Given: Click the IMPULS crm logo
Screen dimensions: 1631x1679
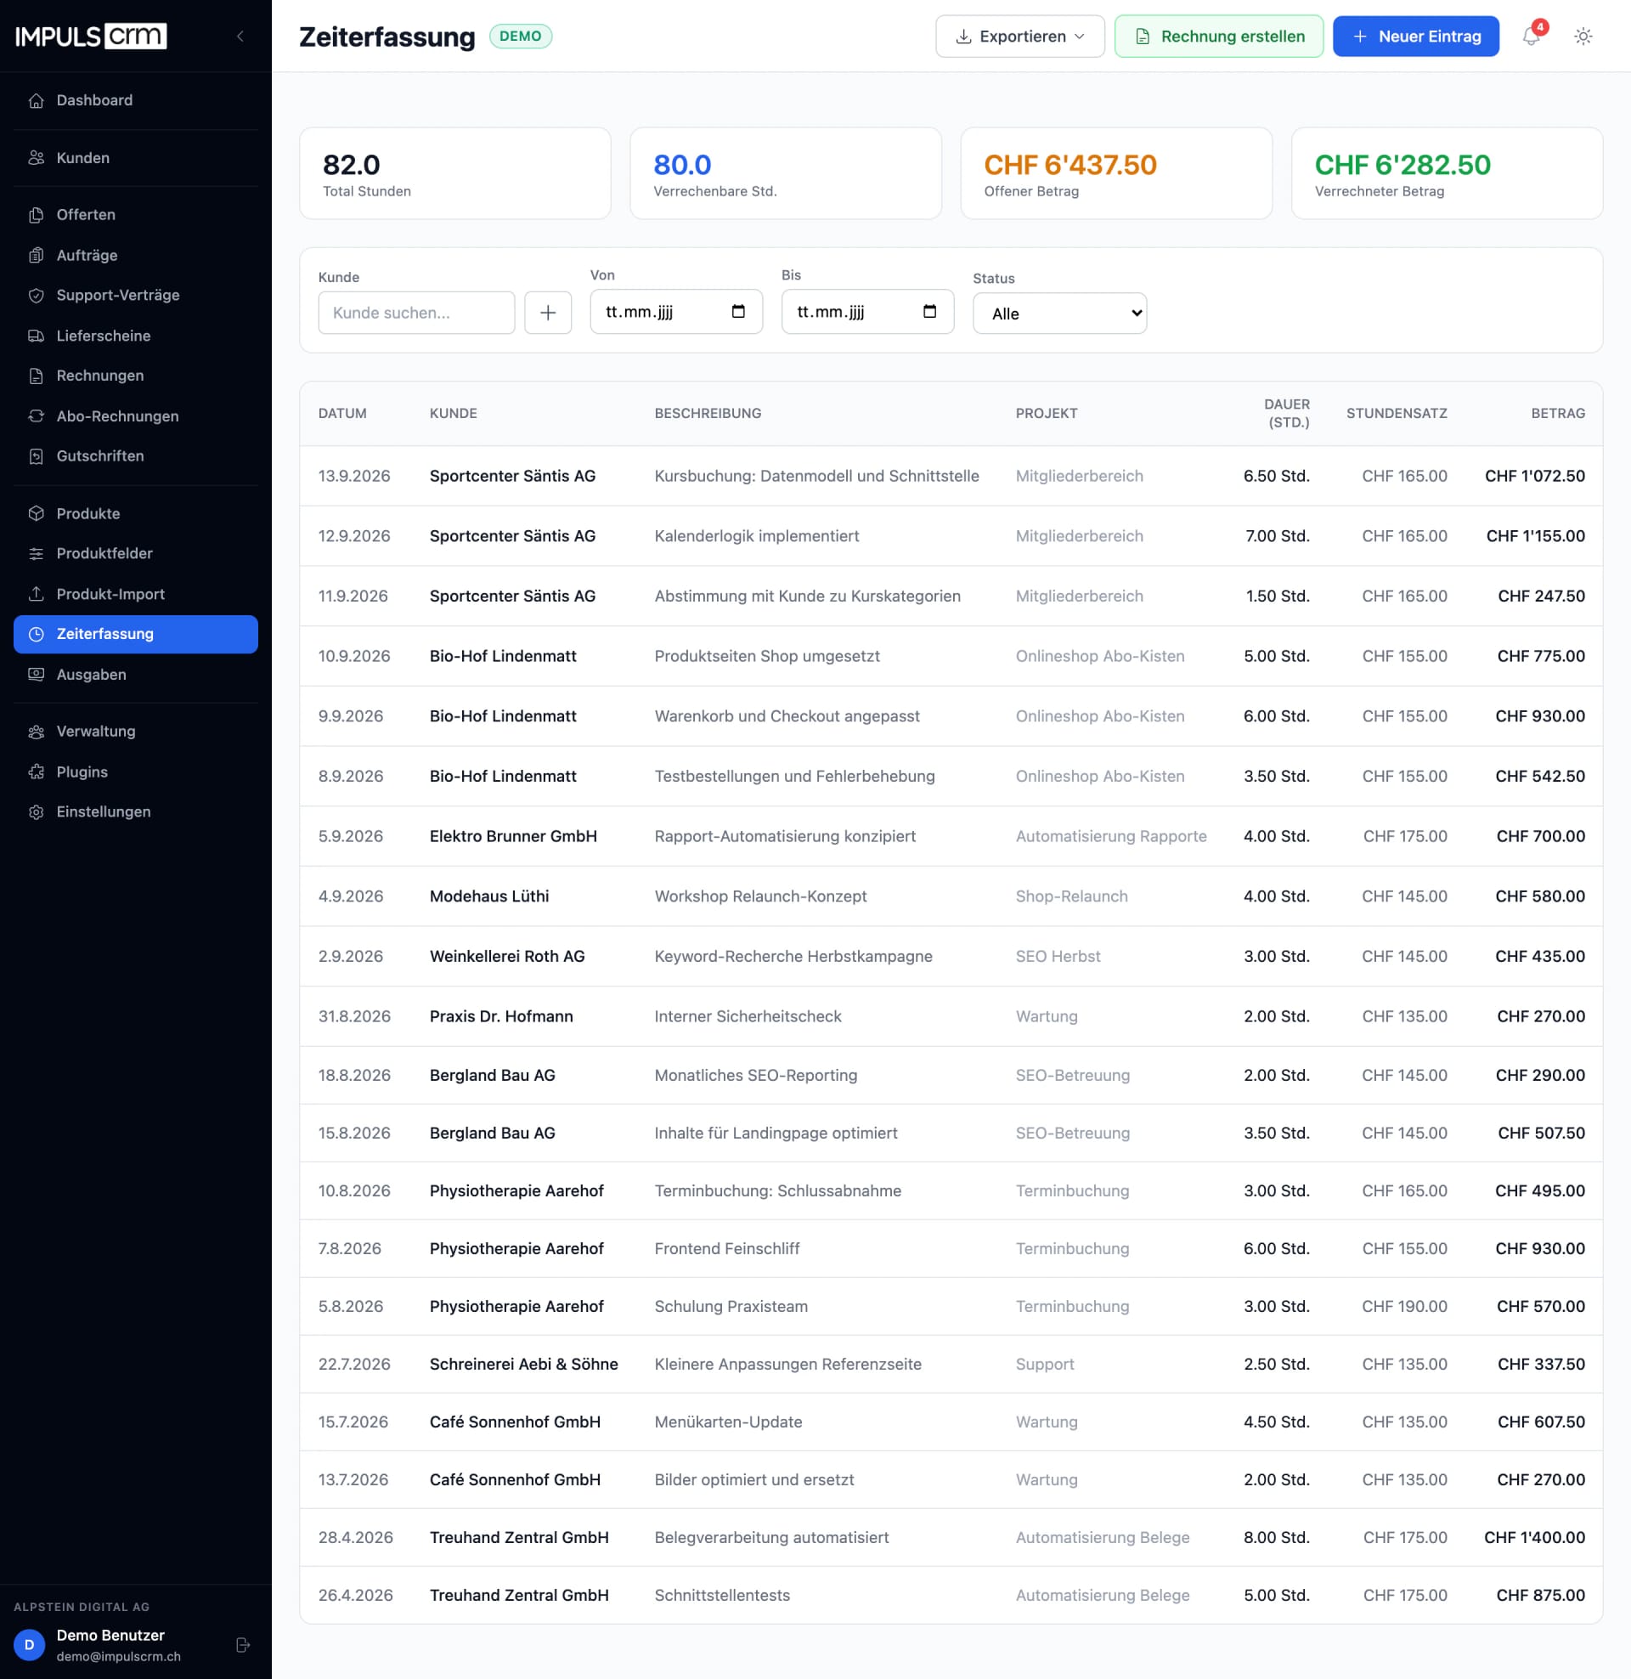Looking at the screenshot, I should [91, 36].
